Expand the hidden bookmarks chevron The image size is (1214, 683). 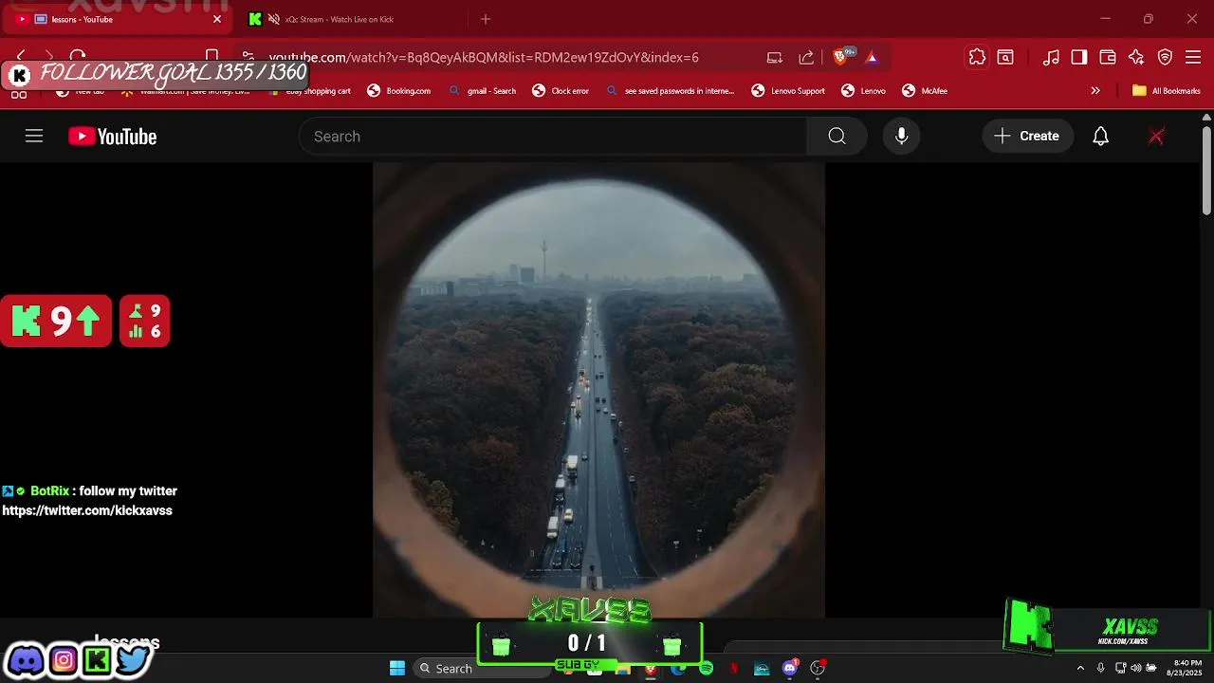click(1095, 91)
